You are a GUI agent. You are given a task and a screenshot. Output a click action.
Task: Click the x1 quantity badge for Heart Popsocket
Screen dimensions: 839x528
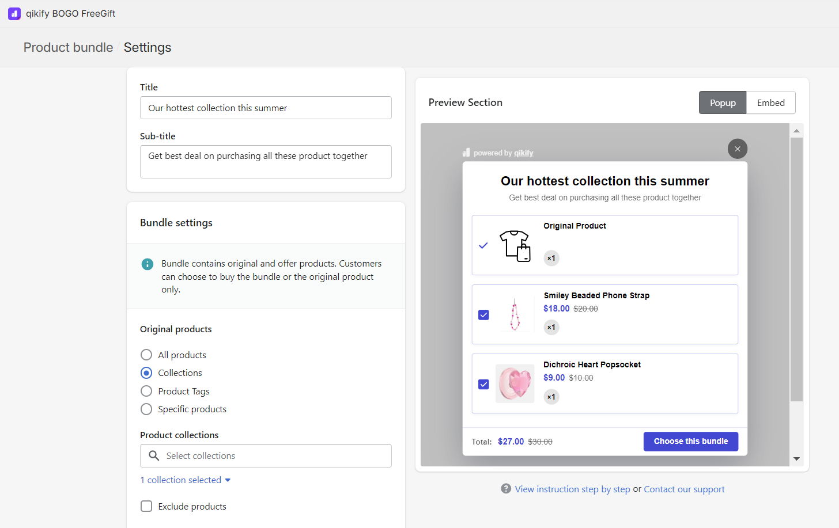pos(551,397)
